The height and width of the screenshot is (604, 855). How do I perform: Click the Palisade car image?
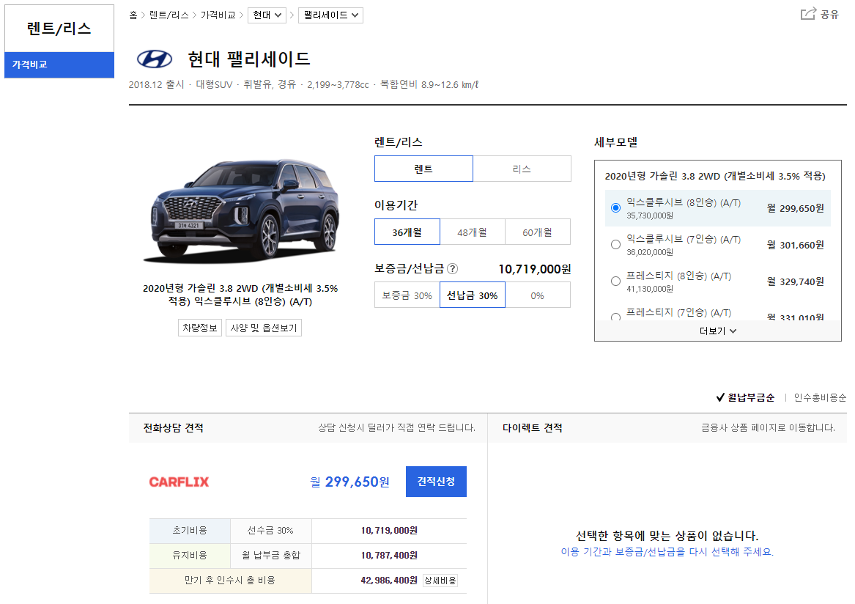point(241,210)
